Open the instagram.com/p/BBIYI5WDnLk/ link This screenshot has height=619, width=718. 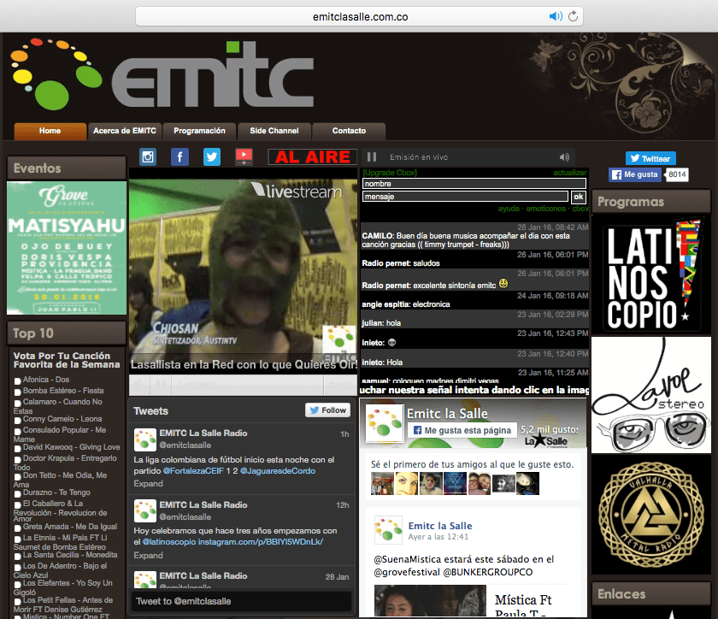tap(261, 542)
